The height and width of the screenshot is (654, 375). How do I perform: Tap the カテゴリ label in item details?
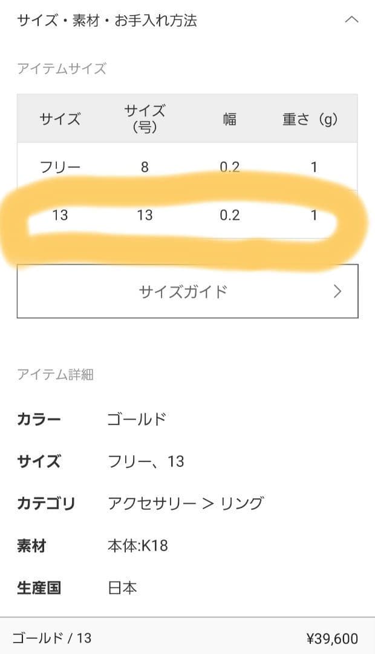click(46, 503)
